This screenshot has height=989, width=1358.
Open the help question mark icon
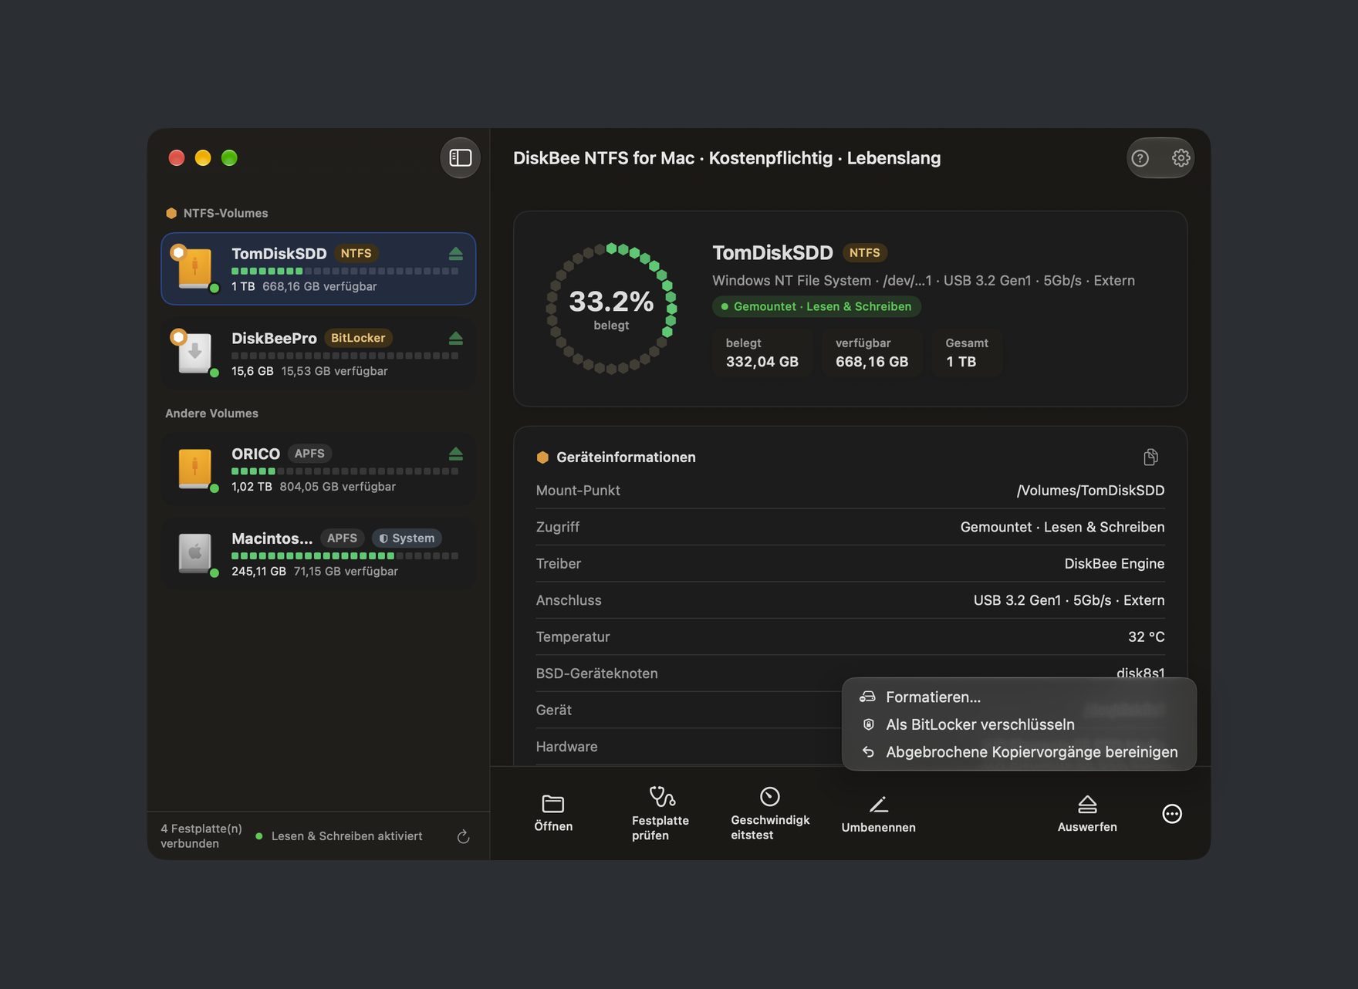[x=1140, y=158]
